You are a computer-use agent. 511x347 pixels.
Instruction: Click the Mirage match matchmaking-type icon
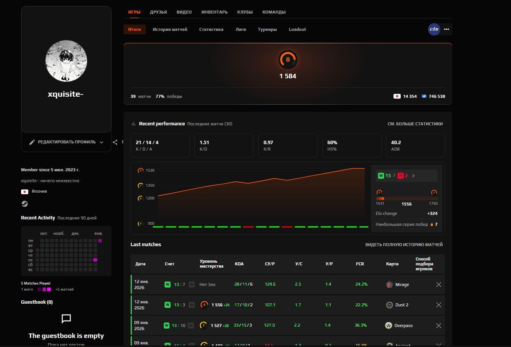438,285
